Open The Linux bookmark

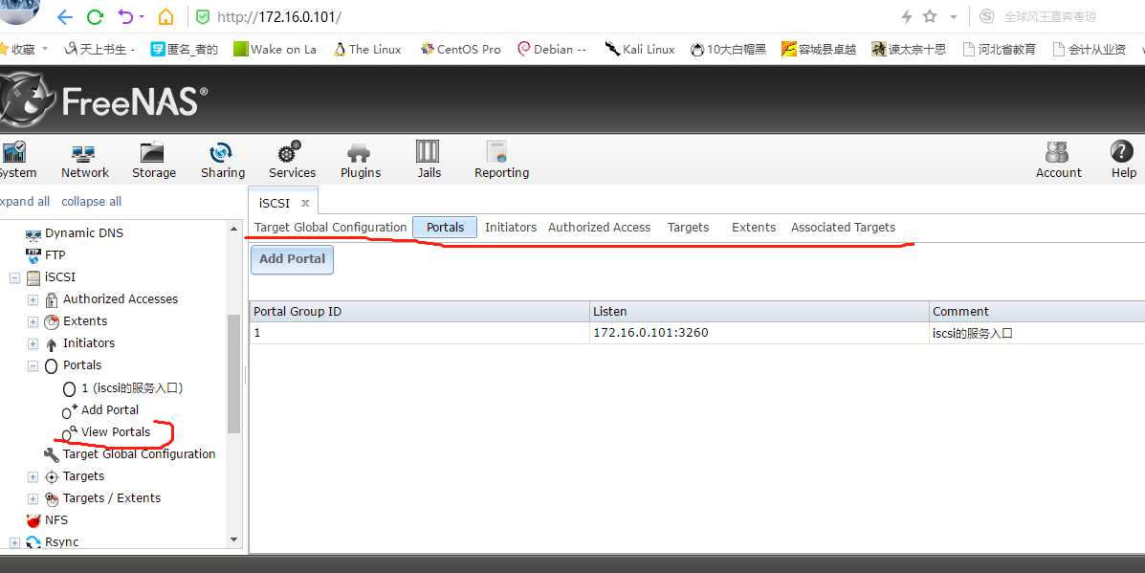(x=367, y=49)
